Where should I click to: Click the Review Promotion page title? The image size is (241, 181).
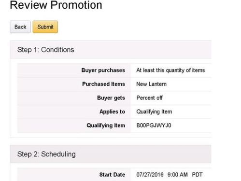click(56, 5)
